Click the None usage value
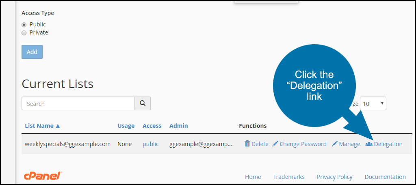 coord(125,144)
